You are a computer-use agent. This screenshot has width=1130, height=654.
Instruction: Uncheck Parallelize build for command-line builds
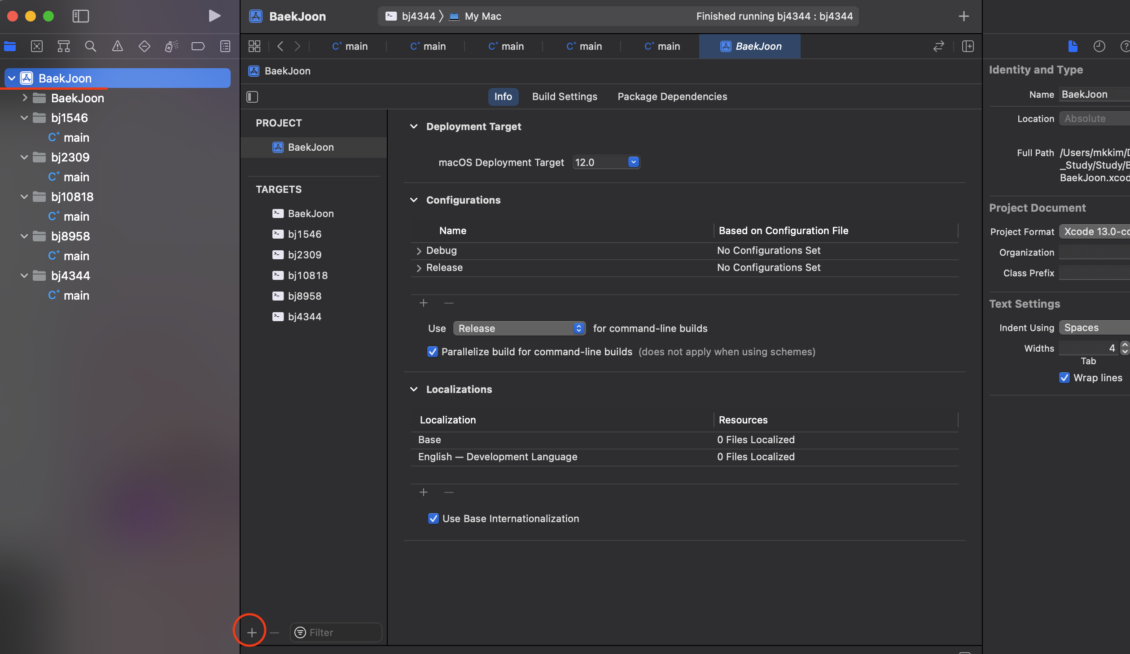(432, 352)
